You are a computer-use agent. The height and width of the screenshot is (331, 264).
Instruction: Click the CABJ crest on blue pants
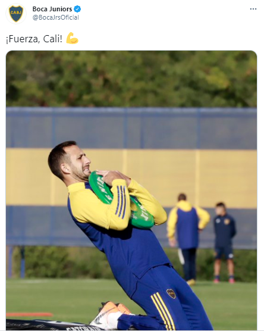(x=171, y=293)
